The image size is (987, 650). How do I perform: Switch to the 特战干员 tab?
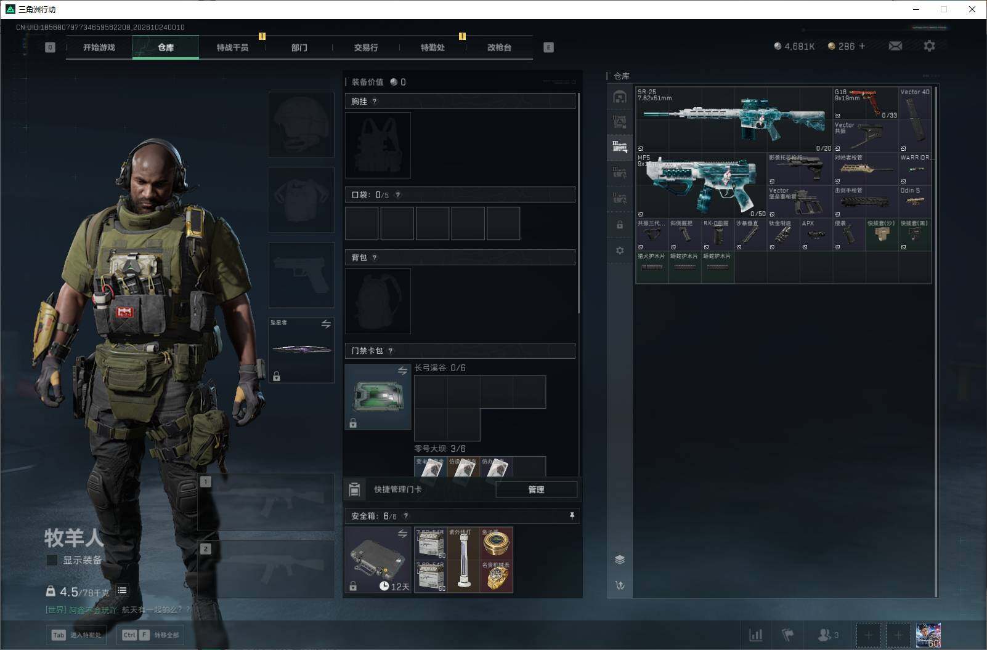tap(232, 47)
